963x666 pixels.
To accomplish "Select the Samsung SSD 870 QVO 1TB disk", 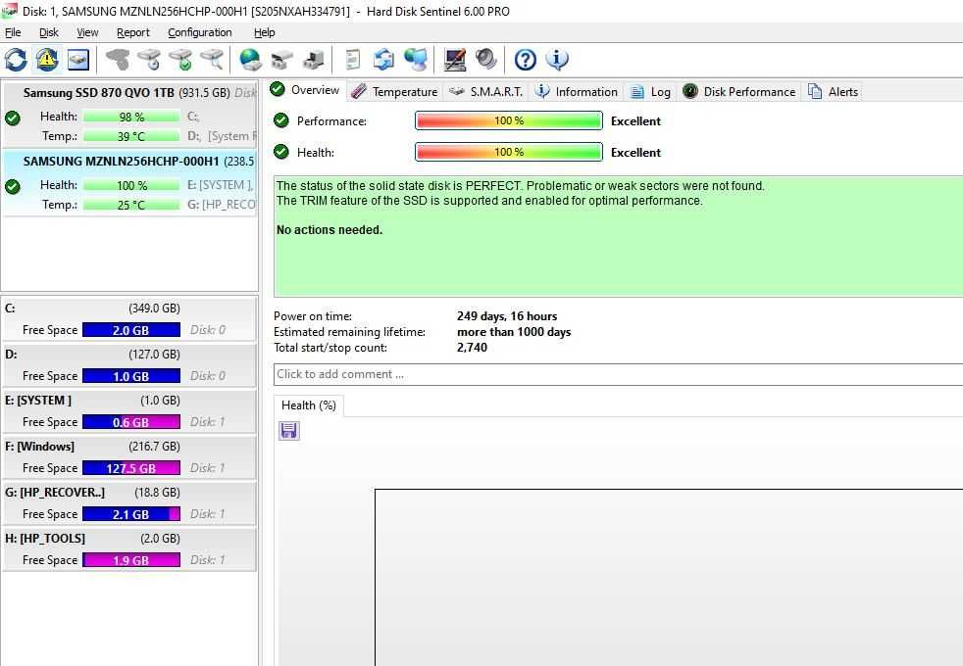I will 129,114.
